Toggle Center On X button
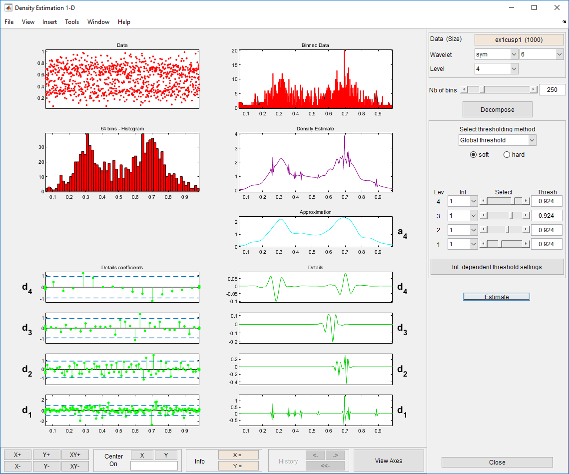Screen dimensions: 569x474 pos(142,455)
